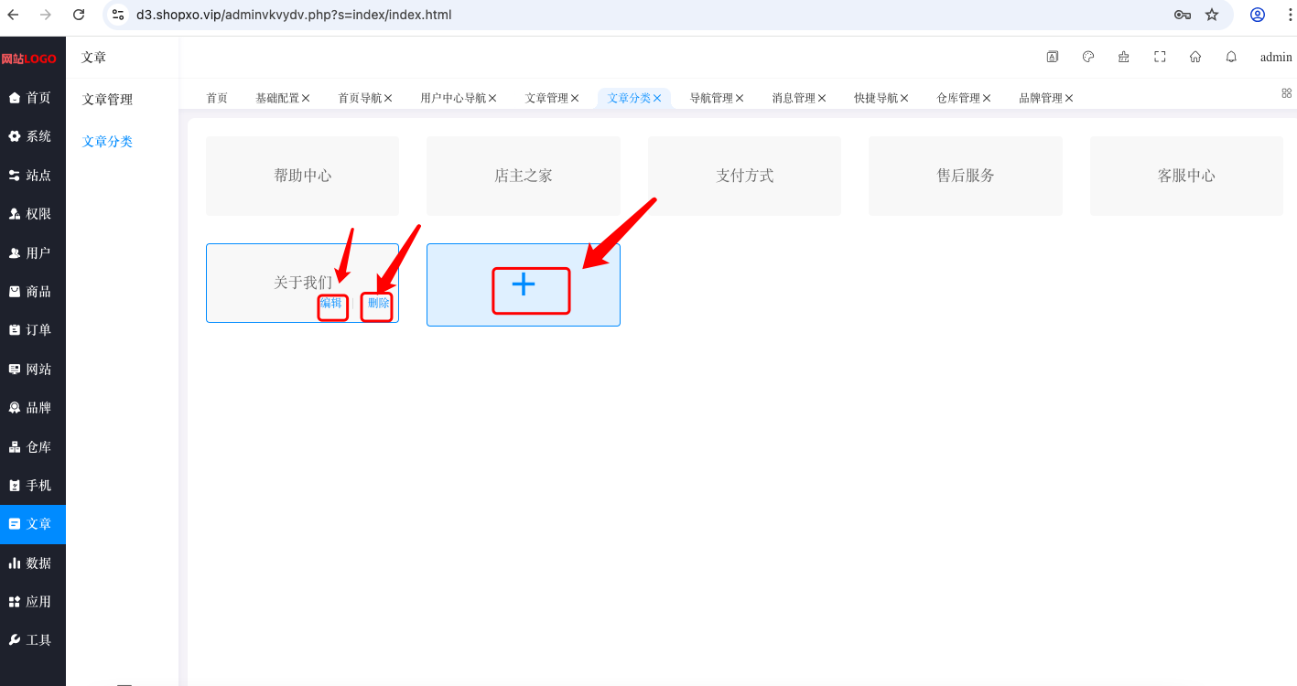This screenshot has width=1297, height=686.
Task: Close the 消息管理 tab
Action: (822, 98)
